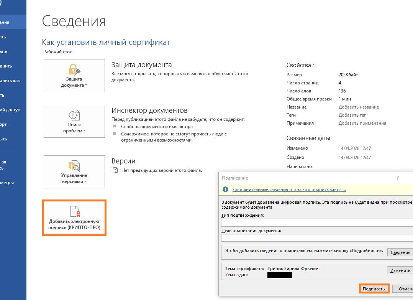This screenshot has width=413, height=300.
Task: Click the 202Кбайт size value
Action: (x=348, y=75)
